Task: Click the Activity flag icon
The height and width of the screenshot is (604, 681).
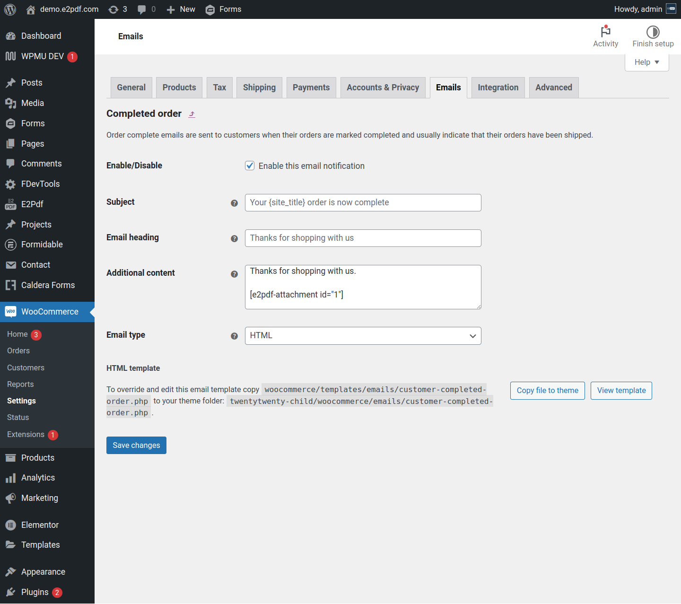Action: coord(605,32)
